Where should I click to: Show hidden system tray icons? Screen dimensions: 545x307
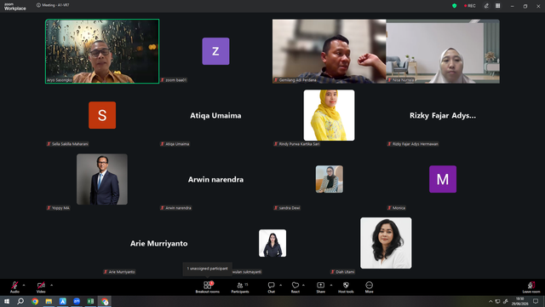coord(490,301)
